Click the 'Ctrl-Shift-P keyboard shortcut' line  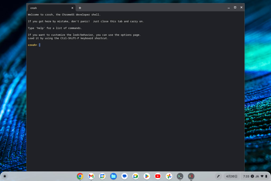click(x=68, y=38)
